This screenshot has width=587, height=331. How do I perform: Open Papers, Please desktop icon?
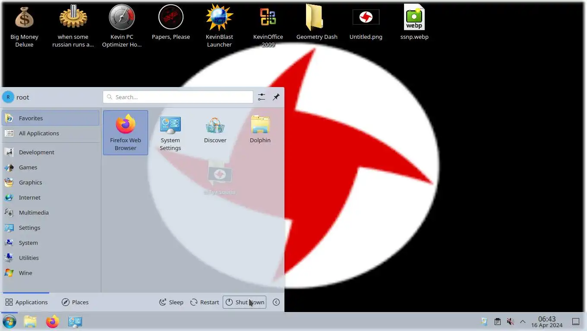coord(171,22)
